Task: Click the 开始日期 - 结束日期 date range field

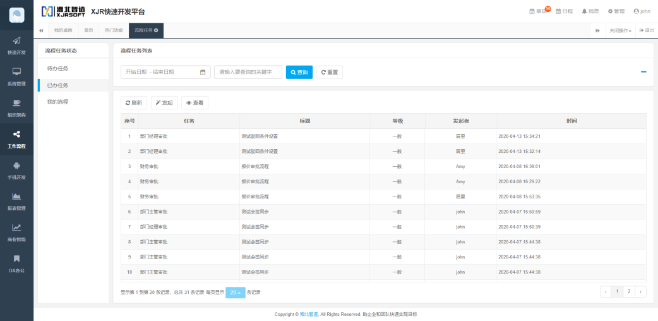Action: point(165,72)
